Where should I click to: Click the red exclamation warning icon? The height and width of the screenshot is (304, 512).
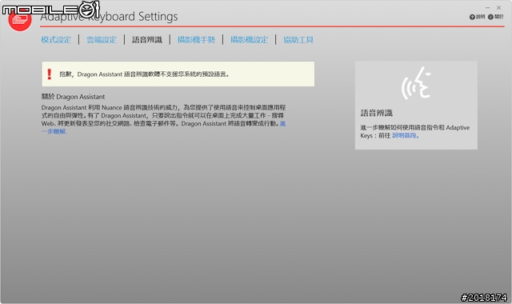coord(50,74)
